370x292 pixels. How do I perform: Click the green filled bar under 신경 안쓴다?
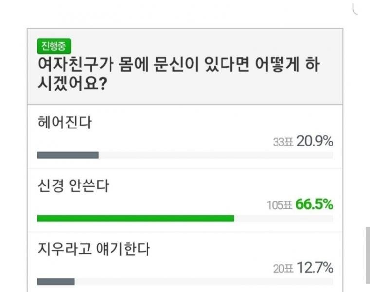135,219
